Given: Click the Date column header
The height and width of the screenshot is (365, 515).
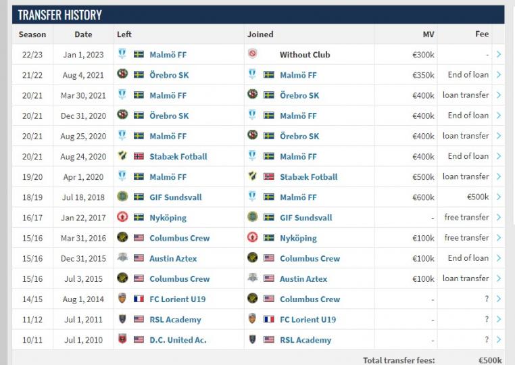Looking at the screenshot, I should click(83, 34).
